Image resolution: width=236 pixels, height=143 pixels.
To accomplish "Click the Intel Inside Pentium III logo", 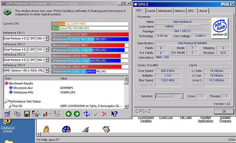I will pyautogui.click(x=220, y=28).
